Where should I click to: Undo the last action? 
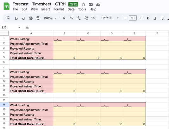tap(16, 18)
